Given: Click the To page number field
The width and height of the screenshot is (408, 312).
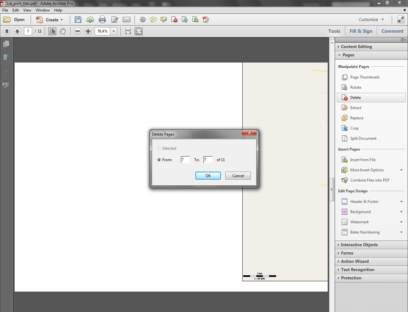Looking at the screenshot, I should (x=208, y=160).
